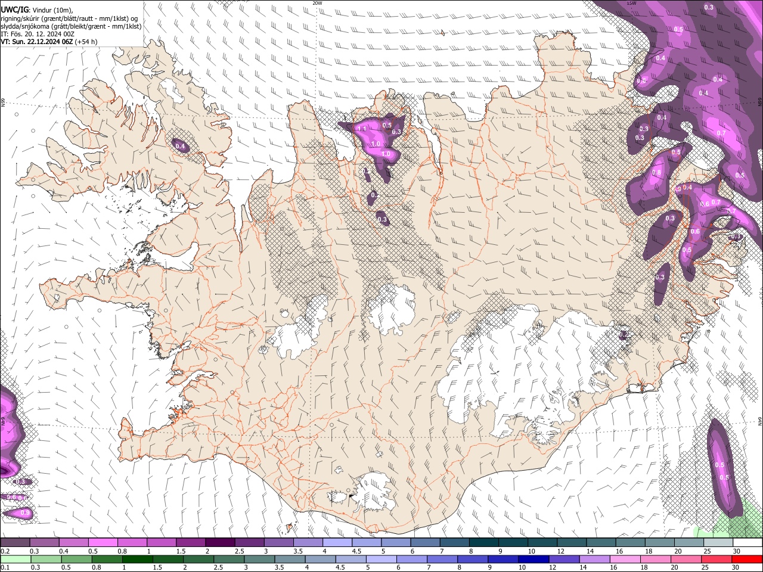Click the upper legend swatch between 25 and 30
763x572 pixels.
click(x=718, y=542)
